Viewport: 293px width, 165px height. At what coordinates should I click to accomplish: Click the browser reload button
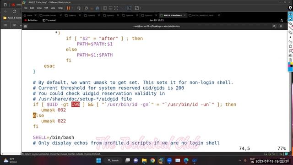[x=14, y=11]
